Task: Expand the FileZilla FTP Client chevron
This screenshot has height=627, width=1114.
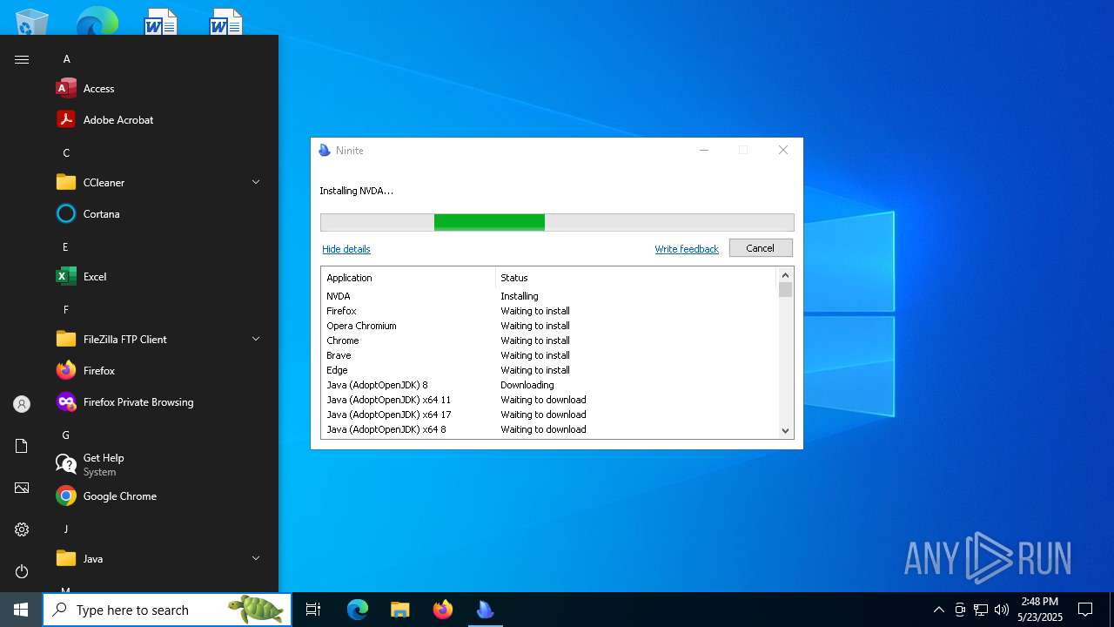Action: click(256, 339)
